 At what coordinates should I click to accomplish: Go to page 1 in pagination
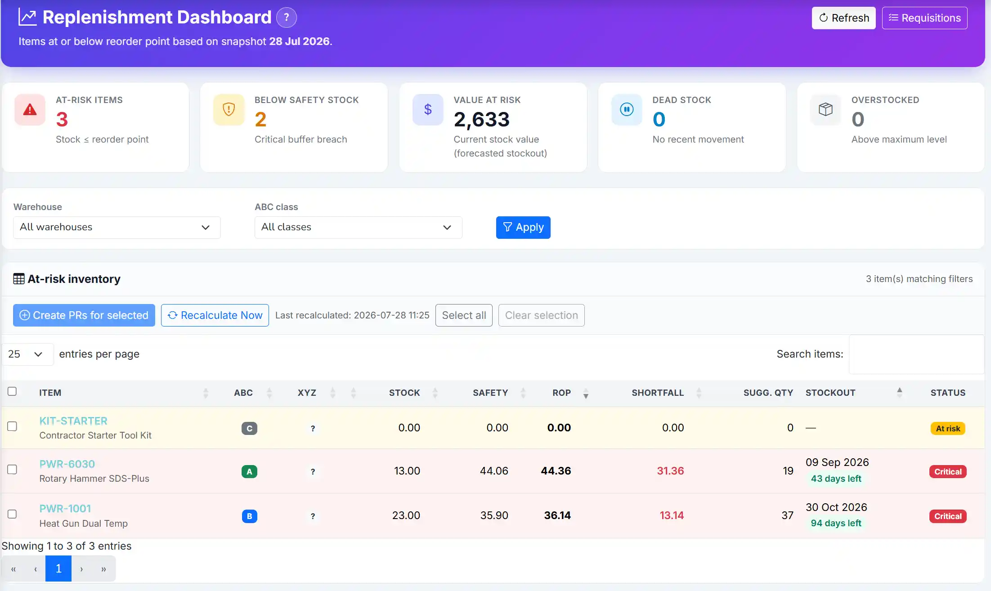(x=58, y=569)
